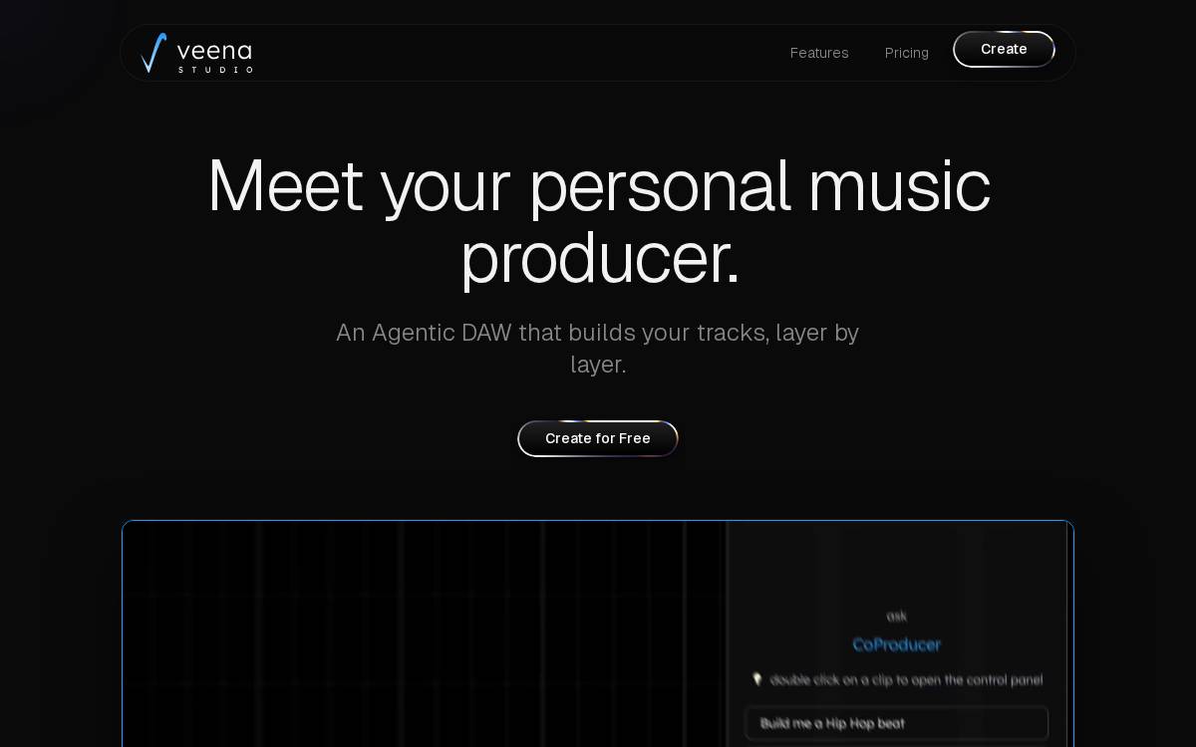Open the Features nav link
Image resolution: width=1196 pixels, height=747 pixels.
[819, 53]
